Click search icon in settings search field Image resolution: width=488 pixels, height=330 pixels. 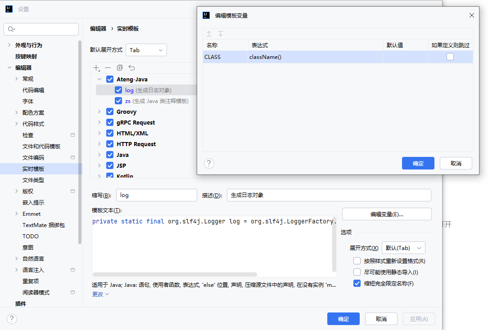[11, 29]
